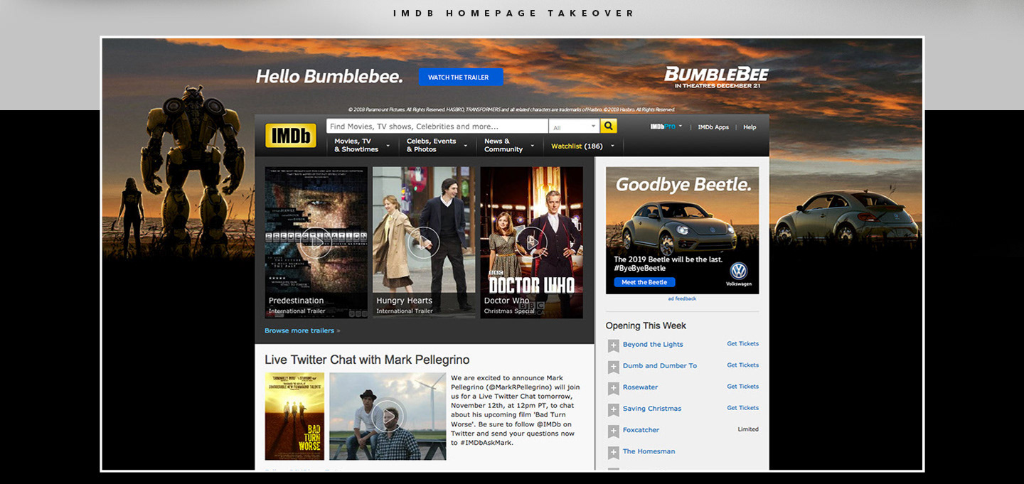Viewport: 1024px width, 484px height.
Task: Play the Bad Turn Worse video clip
Action: [388, 416]
